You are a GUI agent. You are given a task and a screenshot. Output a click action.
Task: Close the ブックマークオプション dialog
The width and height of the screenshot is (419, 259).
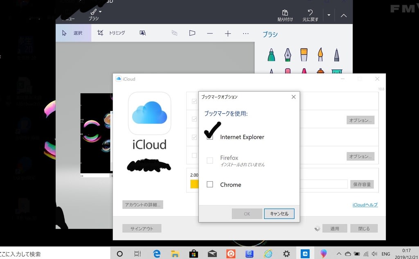click(293, 97)
